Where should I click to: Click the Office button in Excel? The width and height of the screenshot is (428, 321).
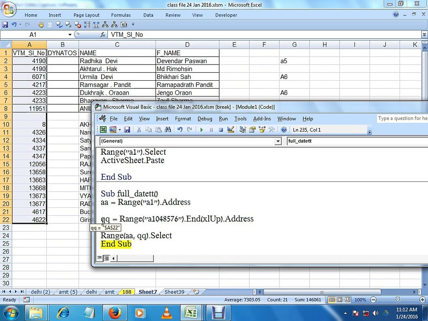(9, 9)
